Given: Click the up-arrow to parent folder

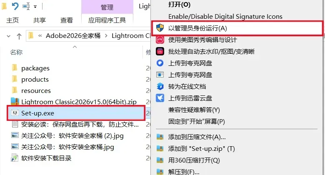Looking at the screenshot, I should tap(19, 36).
